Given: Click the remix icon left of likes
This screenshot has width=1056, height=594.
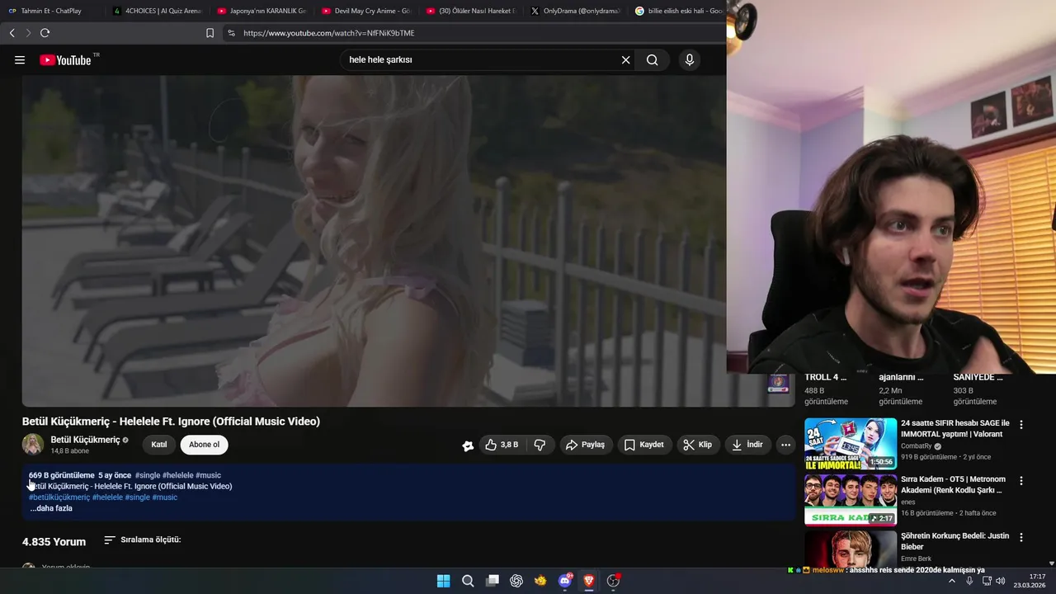Looking at the screenshot, I should 468,445.
